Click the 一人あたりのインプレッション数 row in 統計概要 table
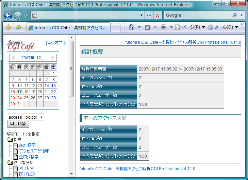Screen dimensions: 248x180 tap(152, 104)
